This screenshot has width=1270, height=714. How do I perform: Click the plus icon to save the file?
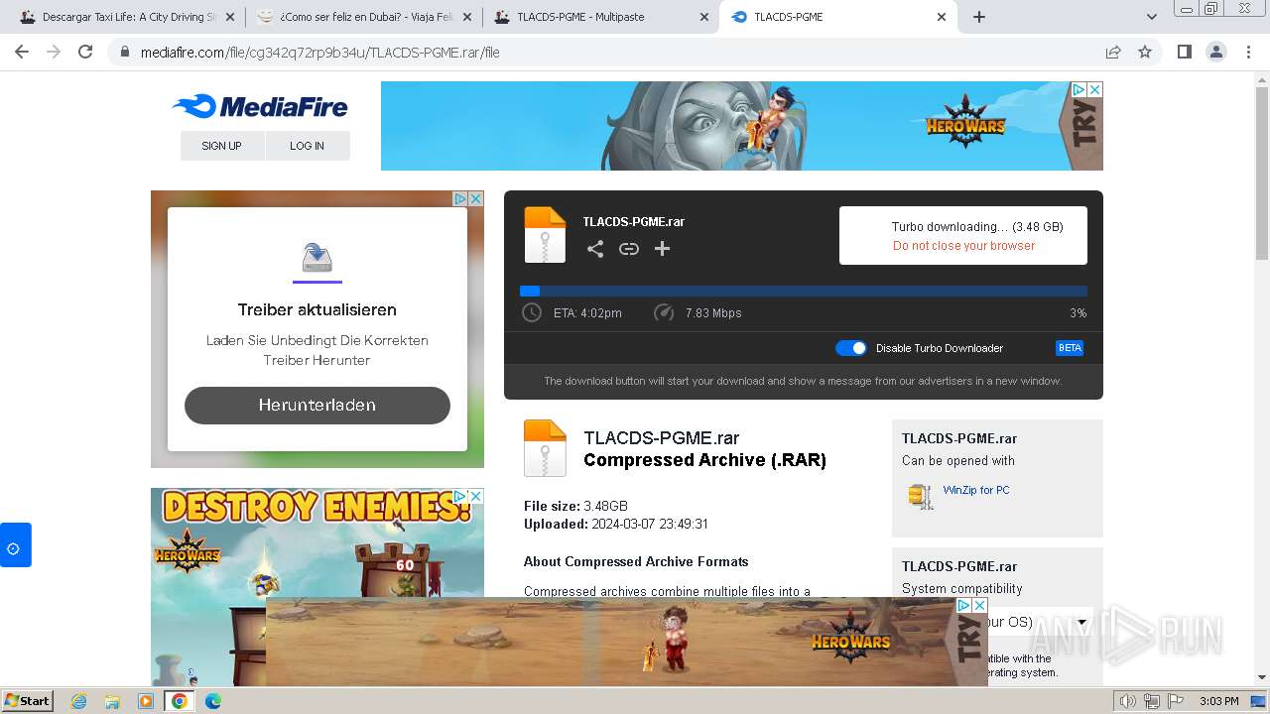pos(662,249)
